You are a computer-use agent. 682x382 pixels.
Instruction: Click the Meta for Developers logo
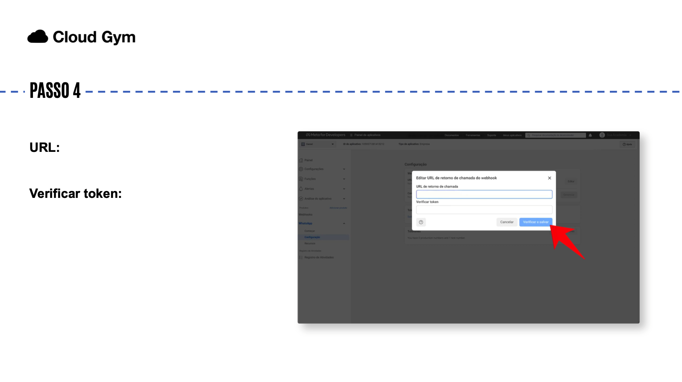[x=326, y=135]
